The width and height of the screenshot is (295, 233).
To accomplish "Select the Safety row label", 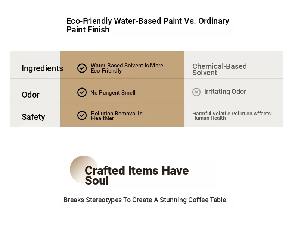I will pos(33,117).
